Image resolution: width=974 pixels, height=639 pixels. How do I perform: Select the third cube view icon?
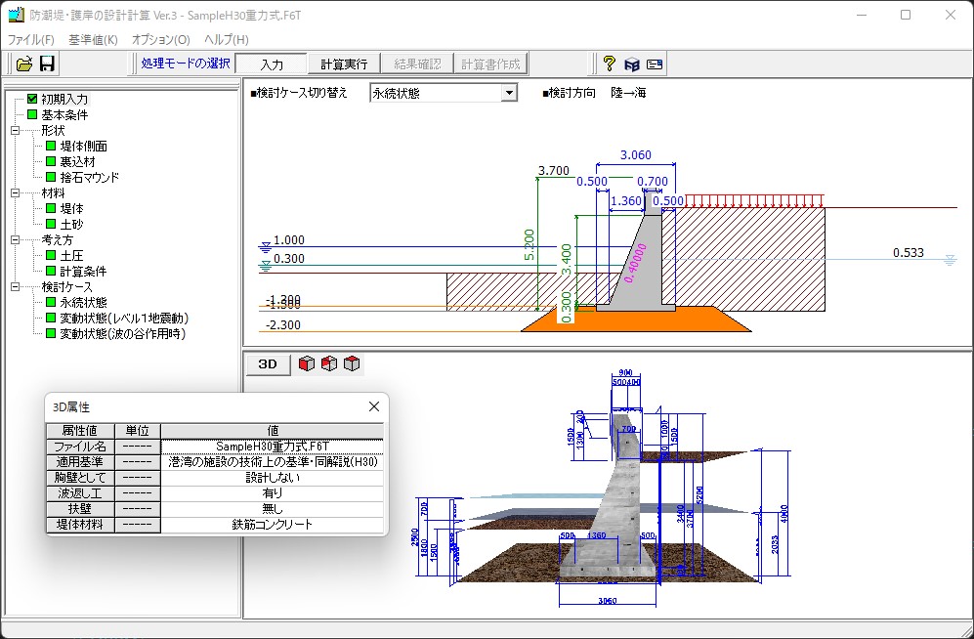(x=352, y=363)
